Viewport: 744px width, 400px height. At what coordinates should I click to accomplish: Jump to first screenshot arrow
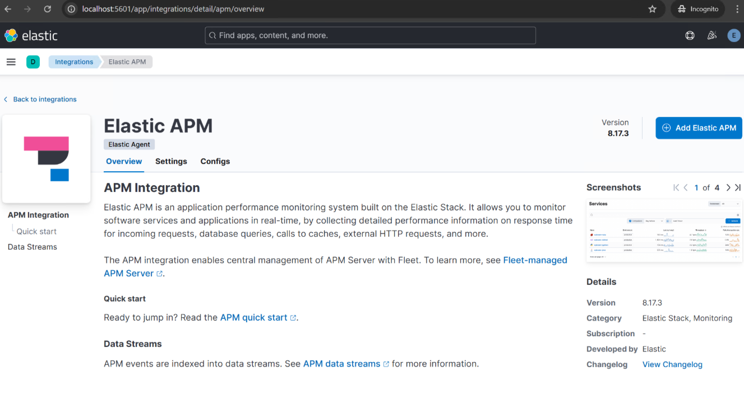tap(676, 188)
